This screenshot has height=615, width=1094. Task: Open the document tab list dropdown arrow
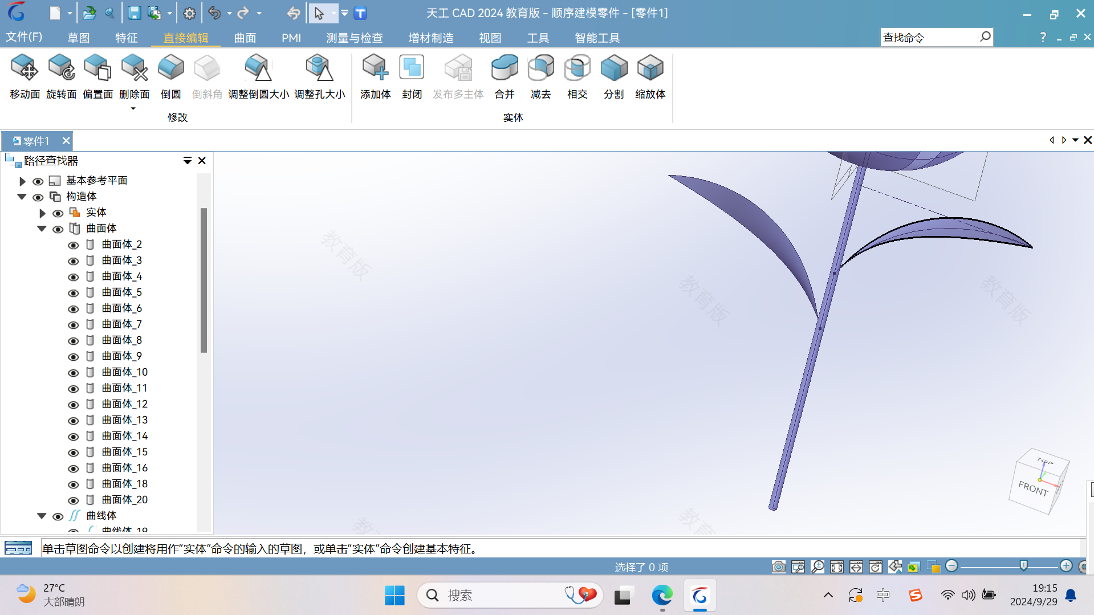(x=1075, y=140)
